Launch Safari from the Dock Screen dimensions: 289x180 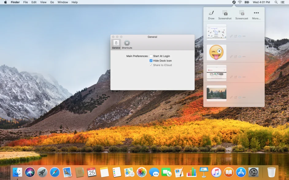(55, 172)
